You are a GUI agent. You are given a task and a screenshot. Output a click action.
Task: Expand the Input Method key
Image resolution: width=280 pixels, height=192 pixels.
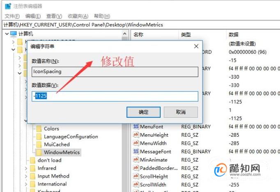[x=26, y=176]
